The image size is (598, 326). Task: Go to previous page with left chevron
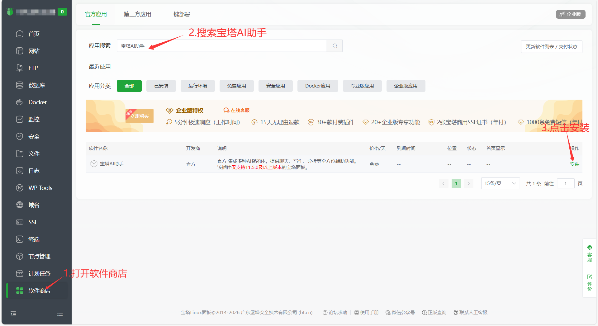pyautogui.click(x=444, y=183)
